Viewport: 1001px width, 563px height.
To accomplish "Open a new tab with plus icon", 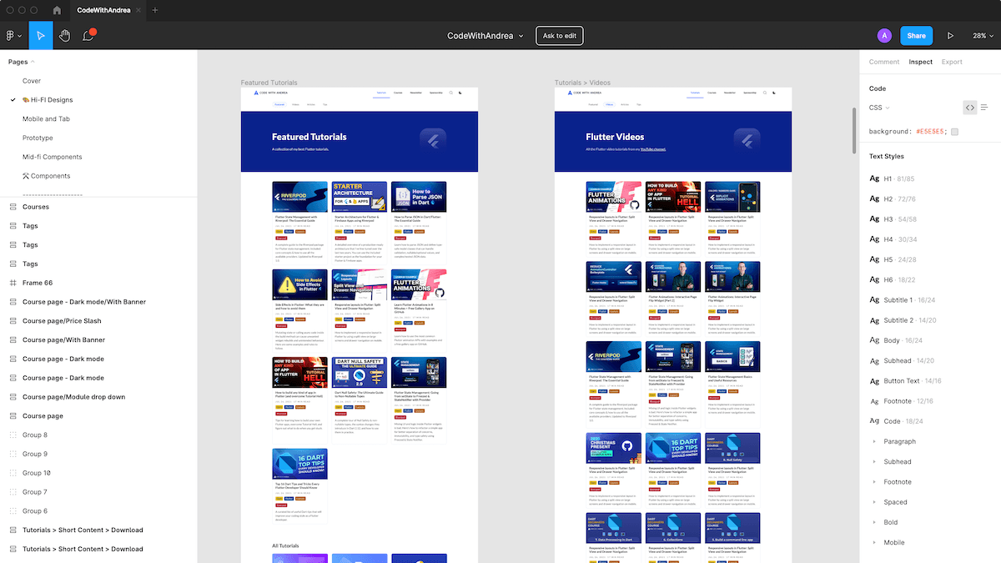I will click(x=154, y=10).
